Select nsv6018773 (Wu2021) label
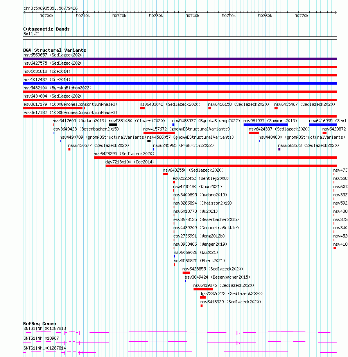 [x=196, y=211]
